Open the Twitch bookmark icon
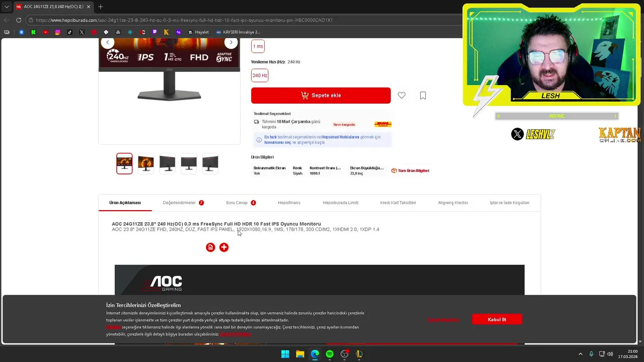The width and height of the screenshot is (644, 362). click(154, 32)
